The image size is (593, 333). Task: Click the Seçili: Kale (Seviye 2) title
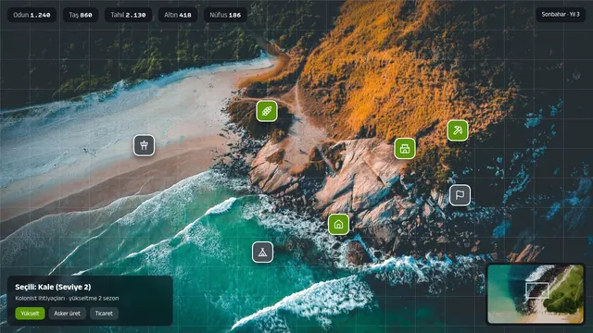coord(53,287)
